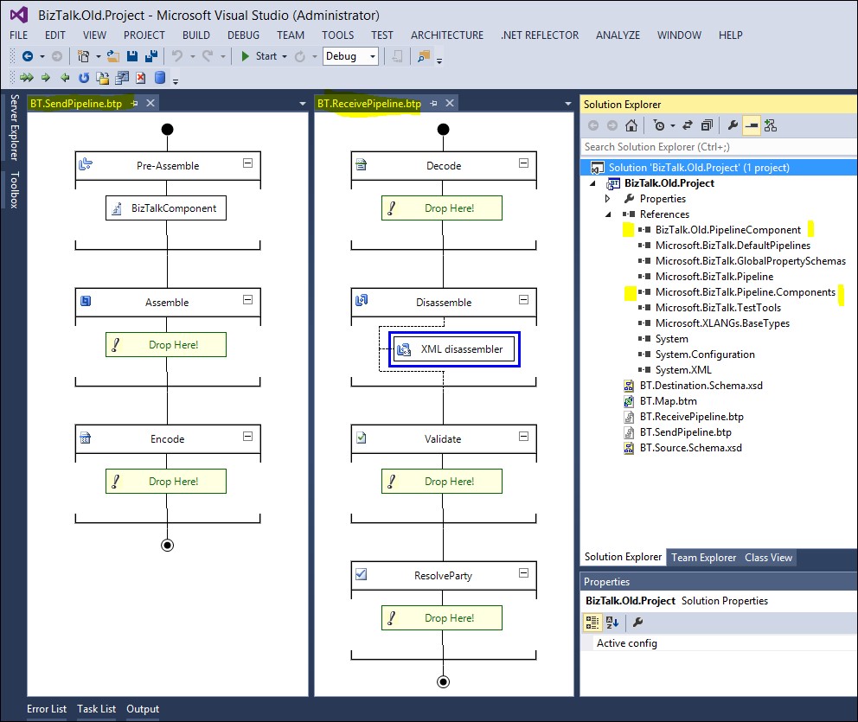Click the green left-arrow toolbar icon

coord(65,78)
